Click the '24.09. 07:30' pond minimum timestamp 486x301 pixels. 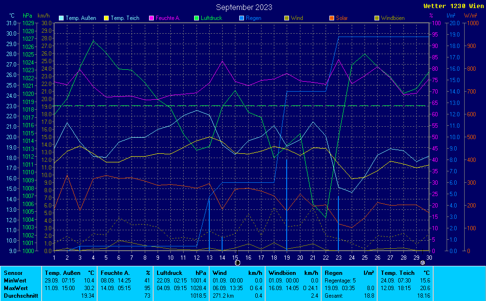[x=396, y=281]
